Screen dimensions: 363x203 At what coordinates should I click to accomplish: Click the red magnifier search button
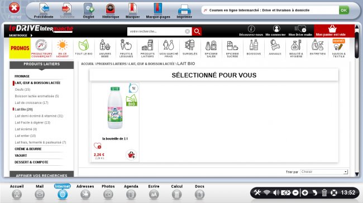coord(197,31)
